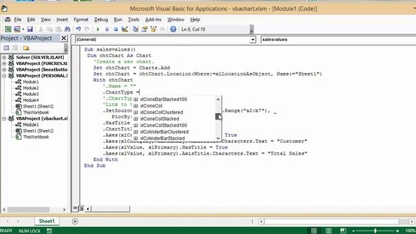
Task: Add a new sheet with plus button
Action: pos(75,221)
